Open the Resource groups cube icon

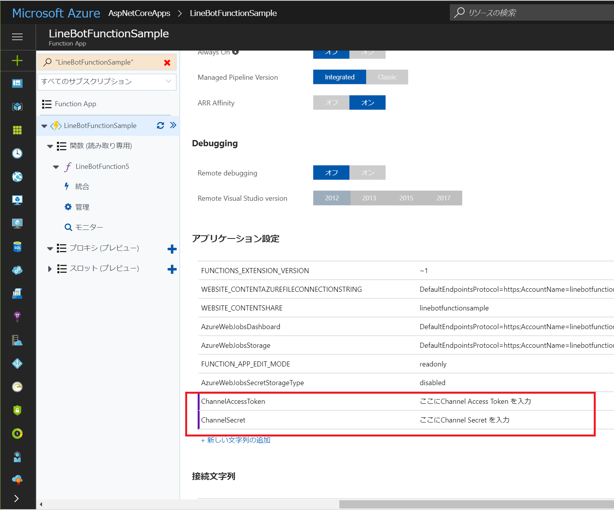coord(17,107)
